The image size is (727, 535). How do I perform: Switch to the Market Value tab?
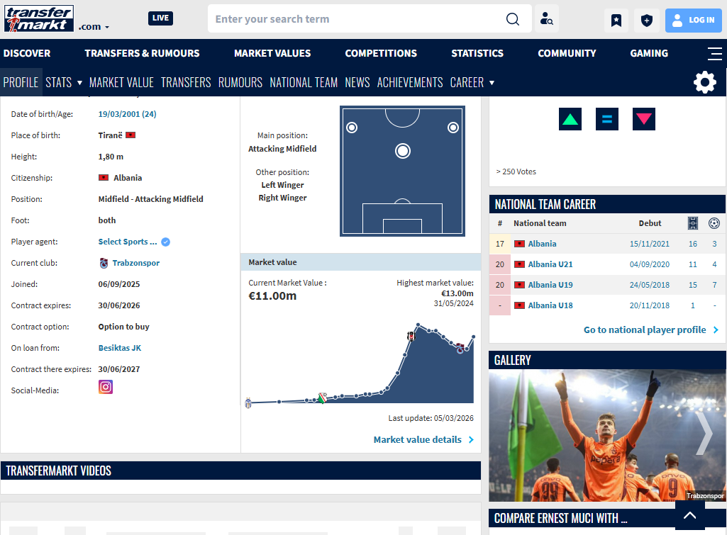coord(121,82)
